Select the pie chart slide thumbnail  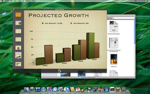click(18, 48)
